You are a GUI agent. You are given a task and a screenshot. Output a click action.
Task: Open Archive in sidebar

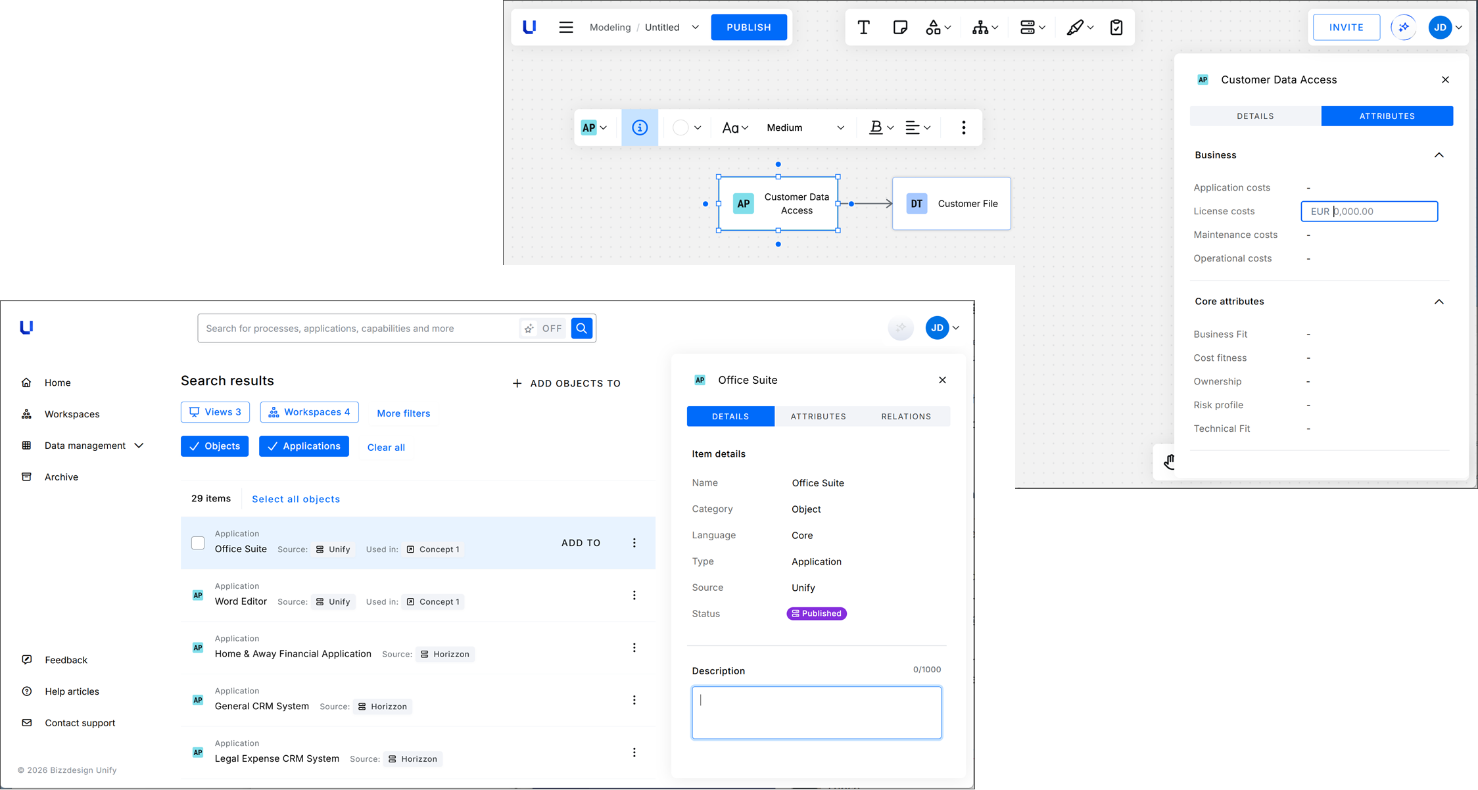click(50, 477)
